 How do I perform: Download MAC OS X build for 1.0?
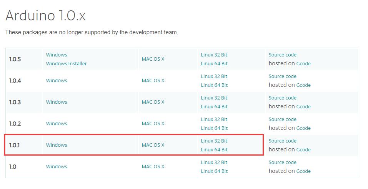pyautogui.click(x=153, y=167)
